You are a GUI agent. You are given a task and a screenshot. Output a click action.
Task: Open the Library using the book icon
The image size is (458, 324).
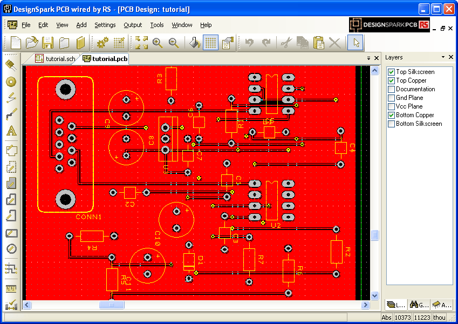click(x=80, y=43)
